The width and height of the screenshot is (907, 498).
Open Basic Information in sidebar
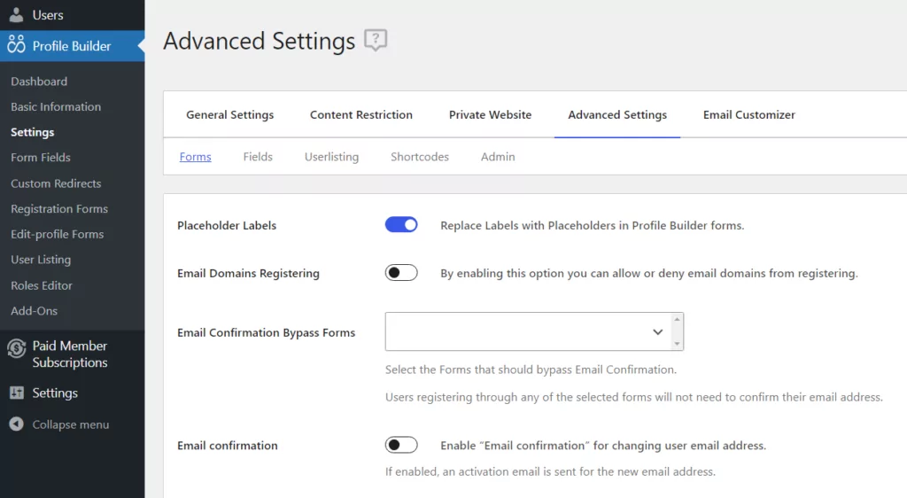tap(56, 107)
